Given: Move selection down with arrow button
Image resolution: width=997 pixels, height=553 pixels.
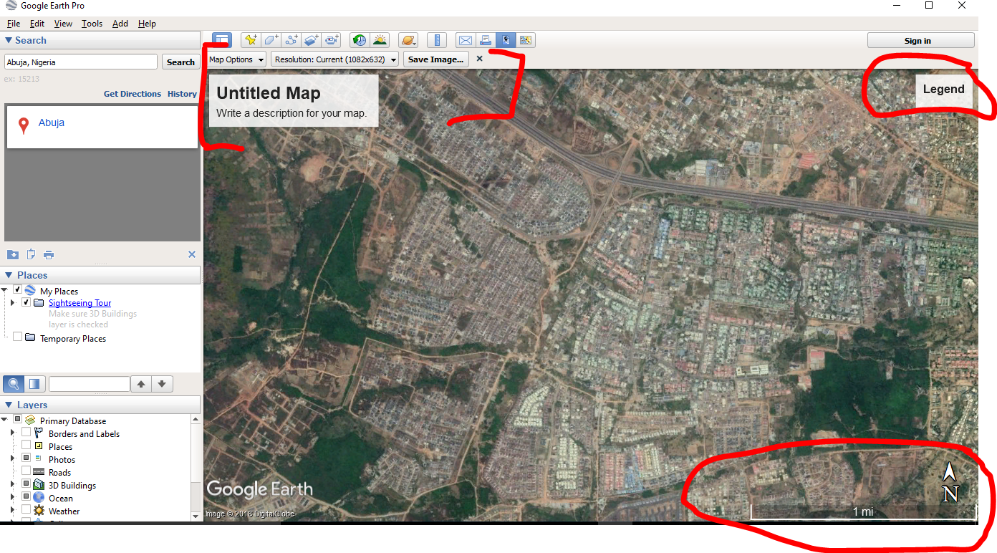Looking at the screenshot, I should (163, 384).
